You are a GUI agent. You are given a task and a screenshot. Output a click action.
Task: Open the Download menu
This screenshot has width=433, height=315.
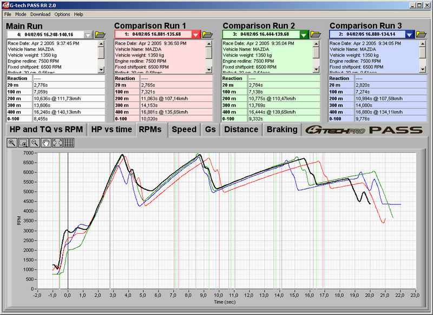click(40, 15)
